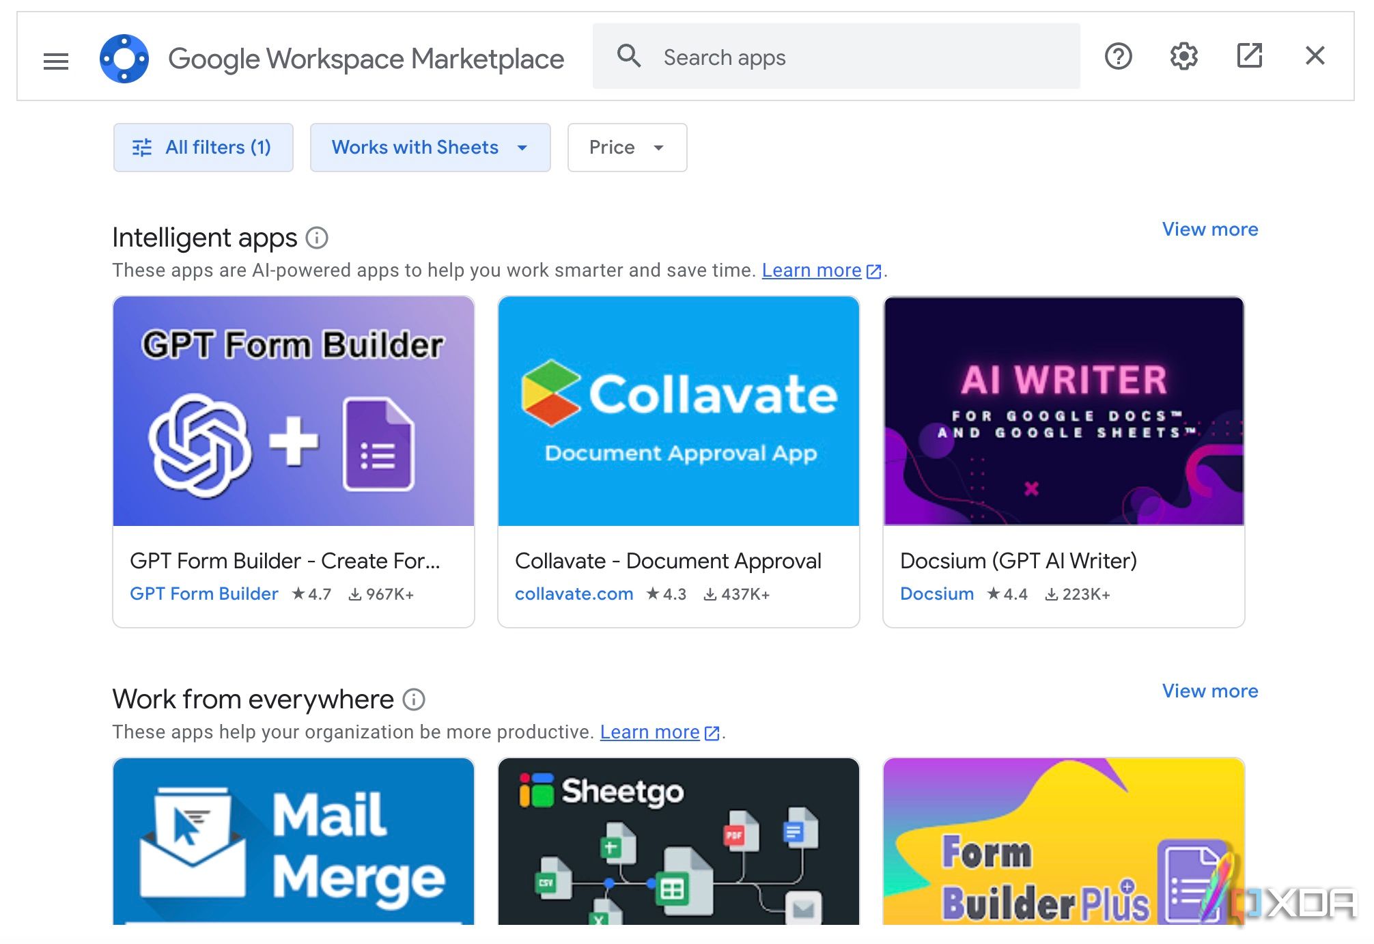Click the 4.3 star rating
Image resolution: width=1374 pixels, height=944 pixels.
(667, 594)
